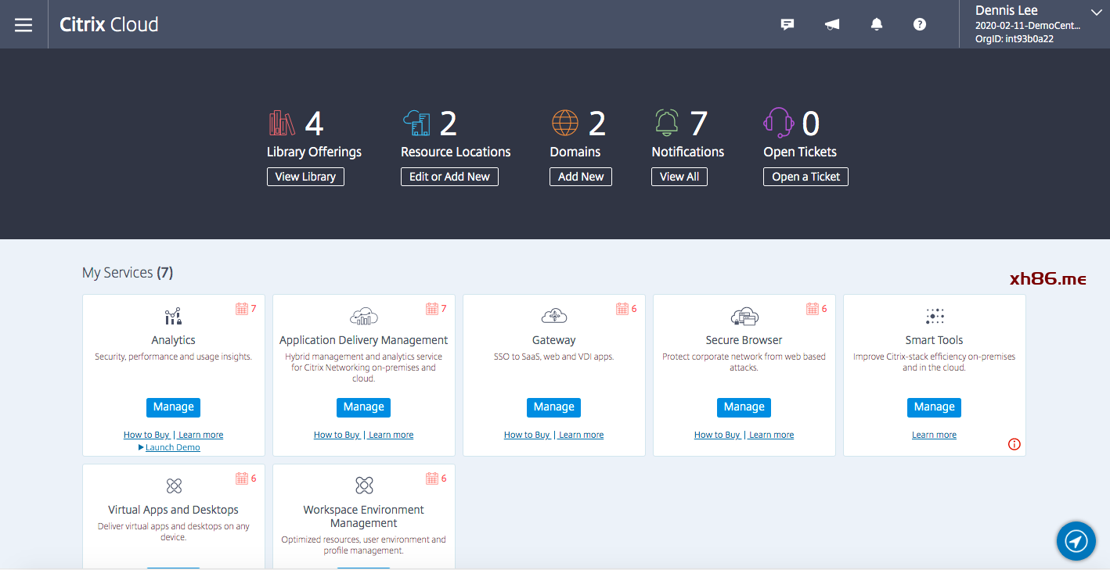Click the Virtual Apps and Desktops icon
The image size is (1110, 570).
pyautogui.click(x=174, y=486)
